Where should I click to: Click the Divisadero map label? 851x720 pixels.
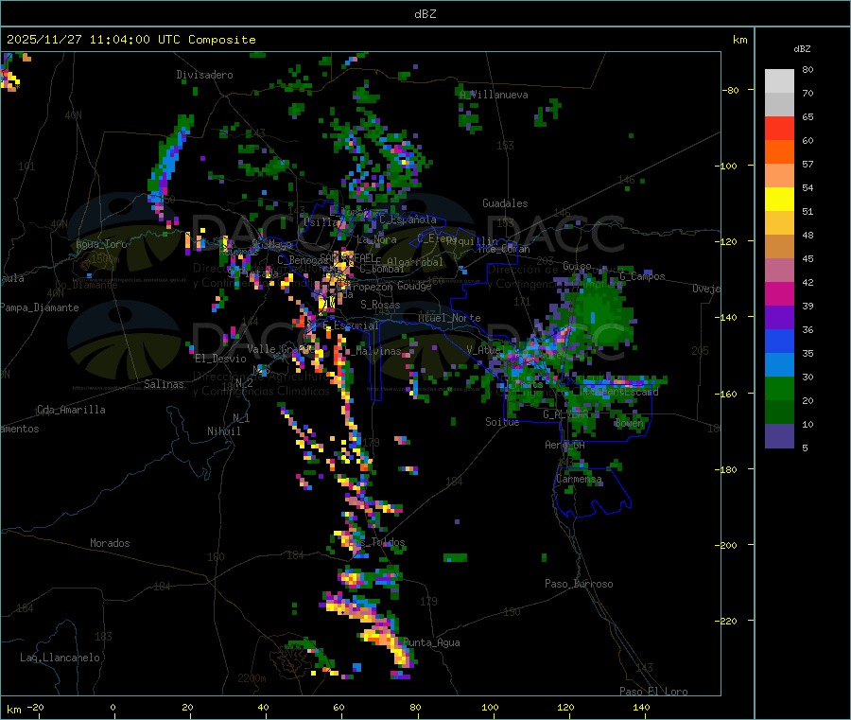tap(204, 75)
